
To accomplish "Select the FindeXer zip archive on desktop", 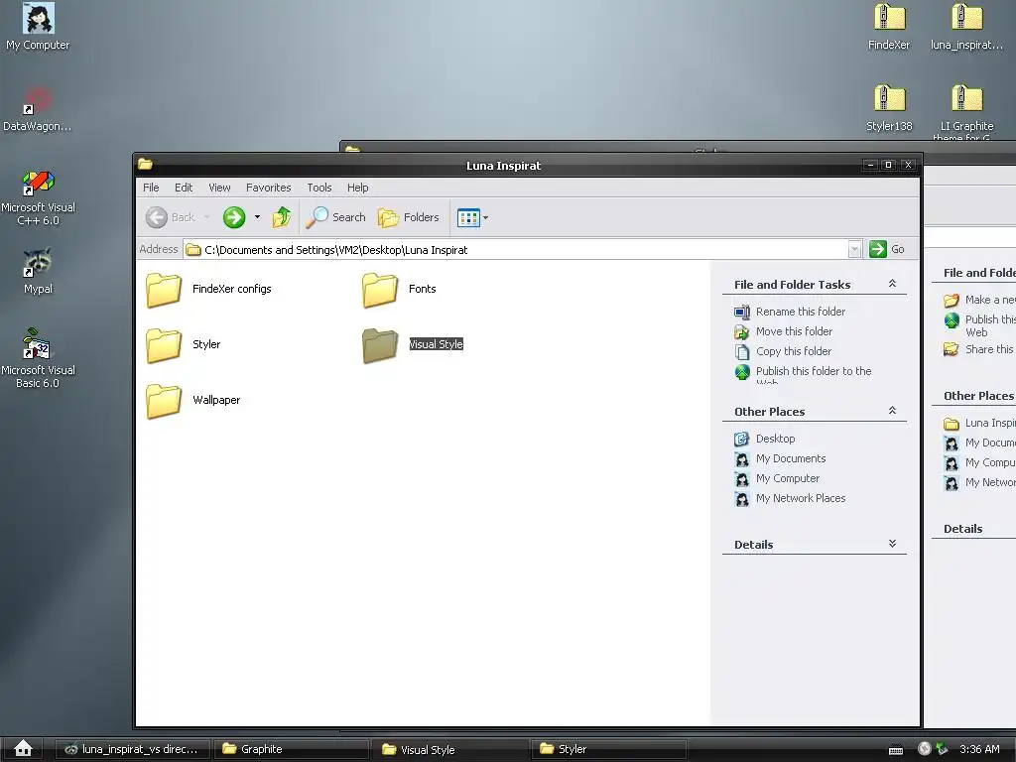I will 889,27.
